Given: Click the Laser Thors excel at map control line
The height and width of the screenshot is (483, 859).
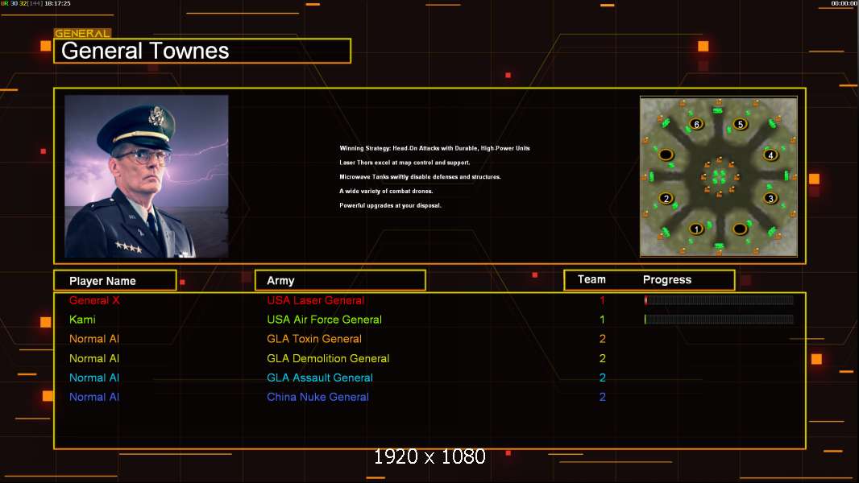Looking at the screenshot, I should click(405, 163).
